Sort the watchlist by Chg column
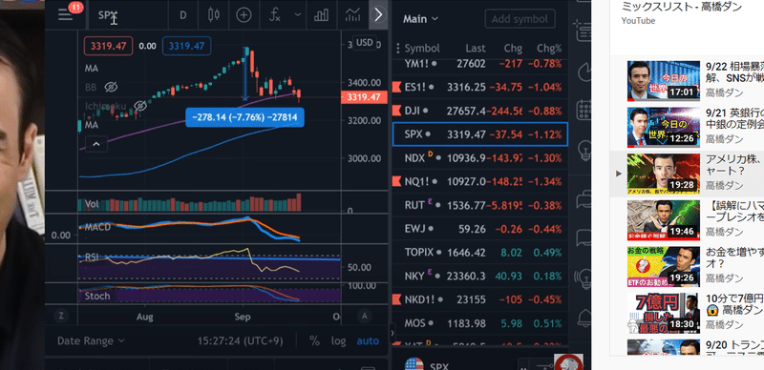Screen dimensions: 764x370 coord(513,49)
